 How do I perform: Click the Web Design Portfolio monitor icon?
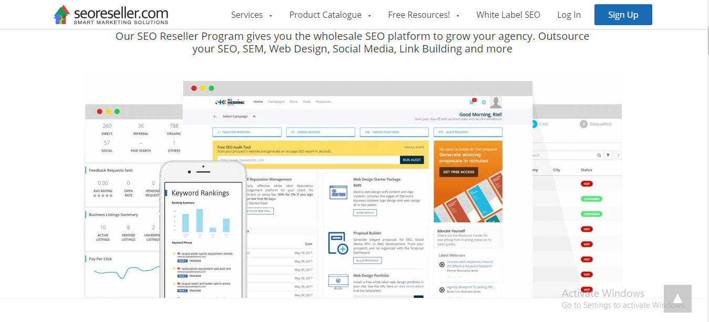[338, 281]
